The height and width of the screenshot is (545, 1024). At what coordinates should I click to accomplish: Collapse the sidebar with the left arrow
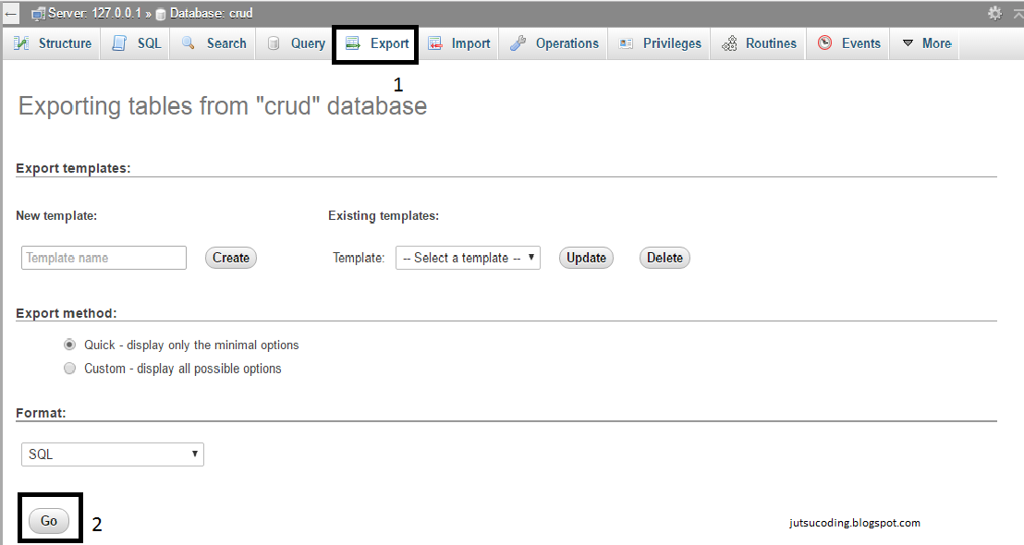click(9, 12)
